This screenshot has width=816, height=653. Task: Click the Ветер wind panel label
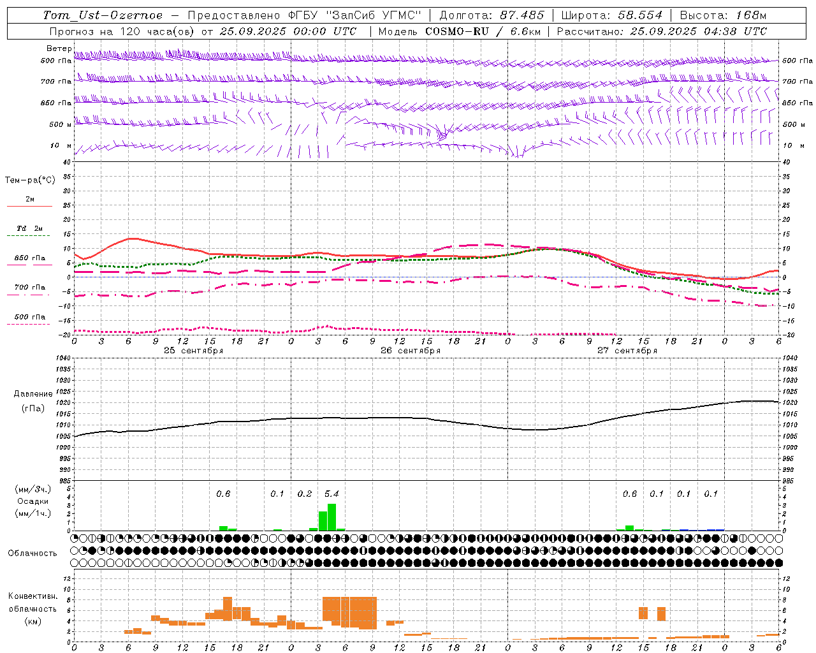(59, 48)
